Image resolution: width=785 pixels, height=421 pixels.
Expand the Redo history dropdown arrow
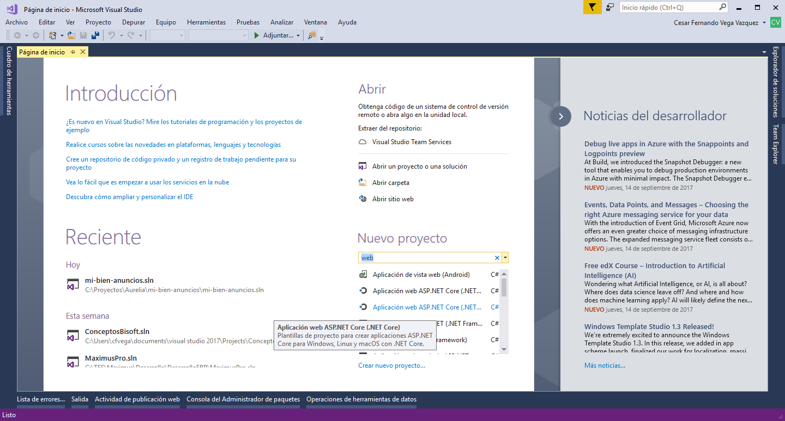point(140,35)
